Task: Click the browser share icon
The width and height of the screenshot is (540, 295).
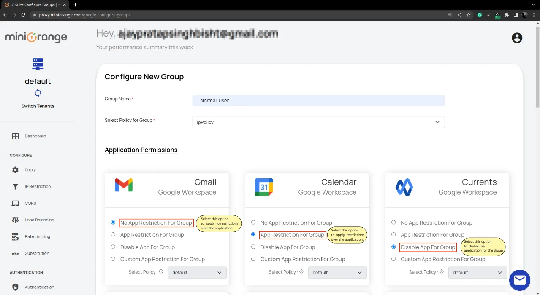Action: pos(459,15)
